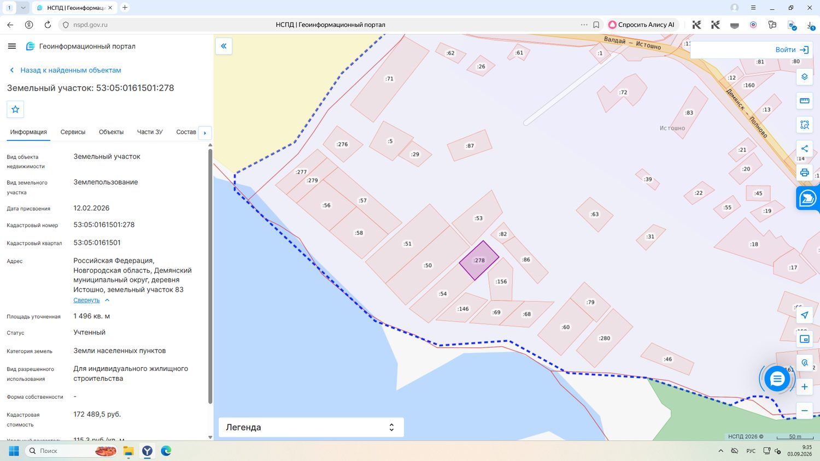Open File Explorer from taskbar

(x=128, y=451)
